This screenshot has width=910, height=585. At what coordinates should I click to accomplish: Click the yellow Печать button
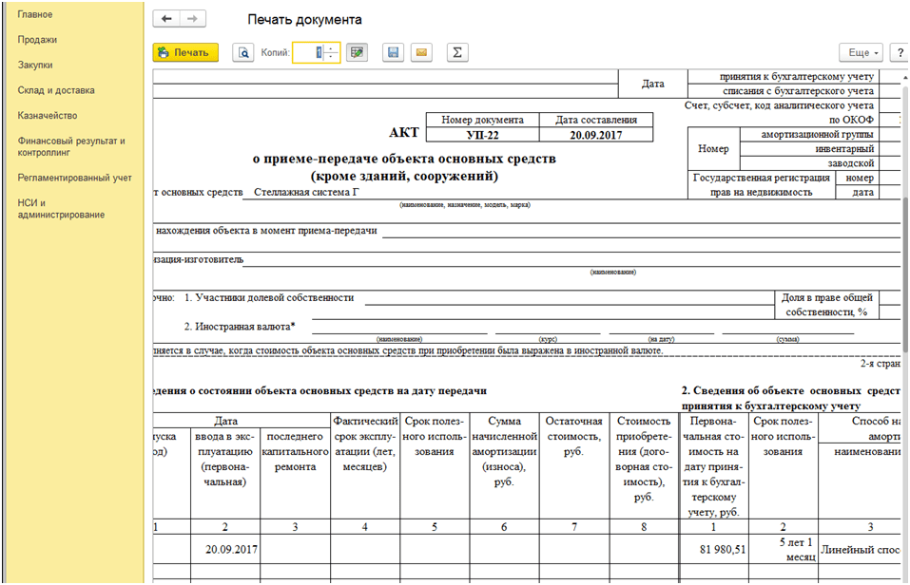pyautogui.click(x=185, y=53)
